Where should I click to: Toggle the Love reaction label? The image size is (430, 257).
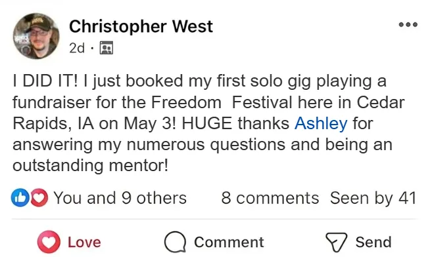pyautogui.click(x=84, y=242)
